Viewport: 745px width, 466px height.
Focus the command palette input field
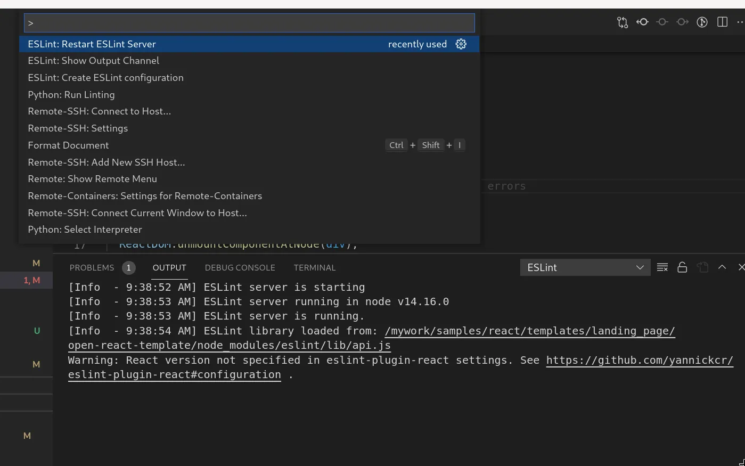tap(249, 23)
